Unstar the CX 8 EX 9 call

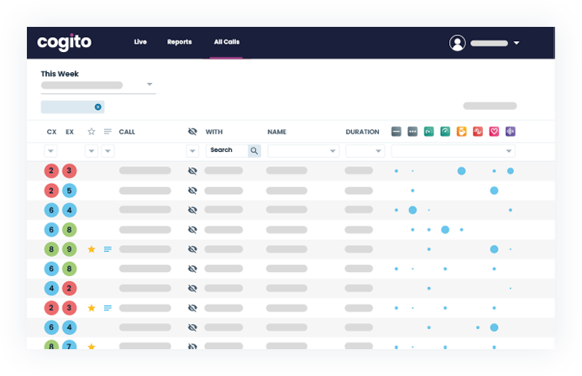[x=92, y=249]
